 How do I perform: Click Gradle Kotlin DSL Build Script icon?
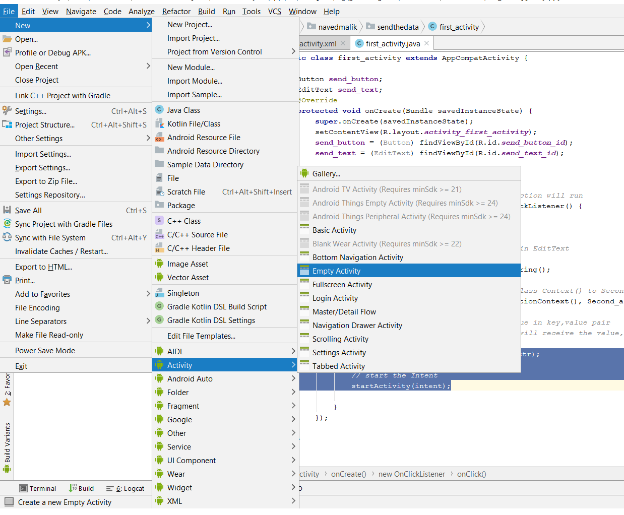(x=159, y=306)
